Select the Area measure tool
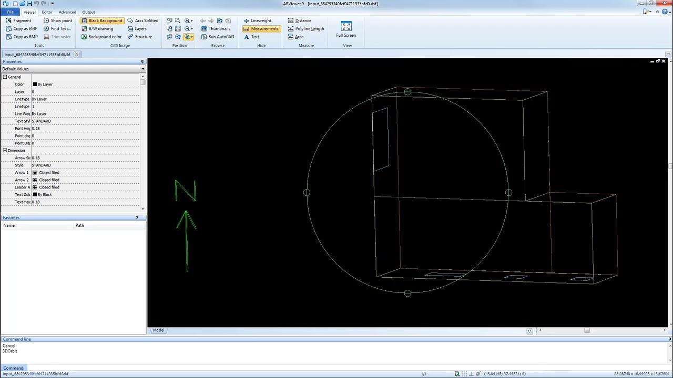The width and height of the screenshot is (673, 378). (x=295, y=37)
